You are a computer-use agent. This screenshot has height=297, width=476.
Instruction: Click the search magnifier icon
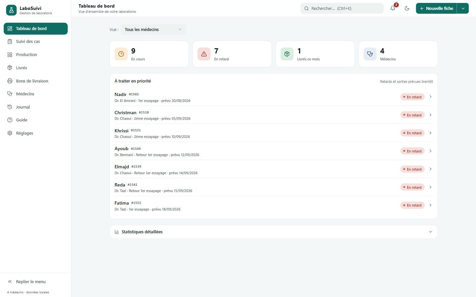click(306, 9)
